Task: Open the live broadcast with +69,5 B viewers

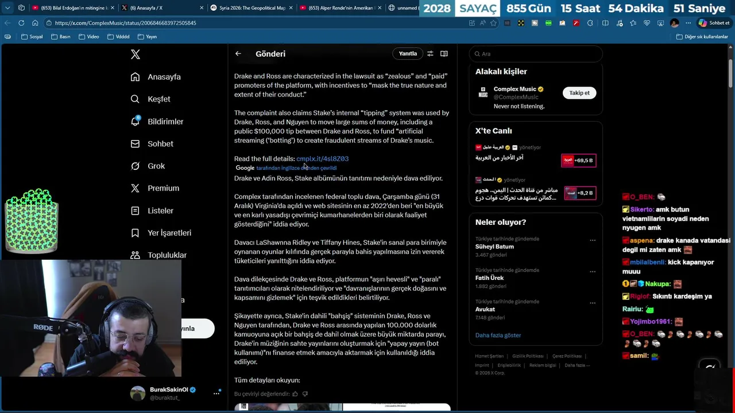Action: click(579, 161)
